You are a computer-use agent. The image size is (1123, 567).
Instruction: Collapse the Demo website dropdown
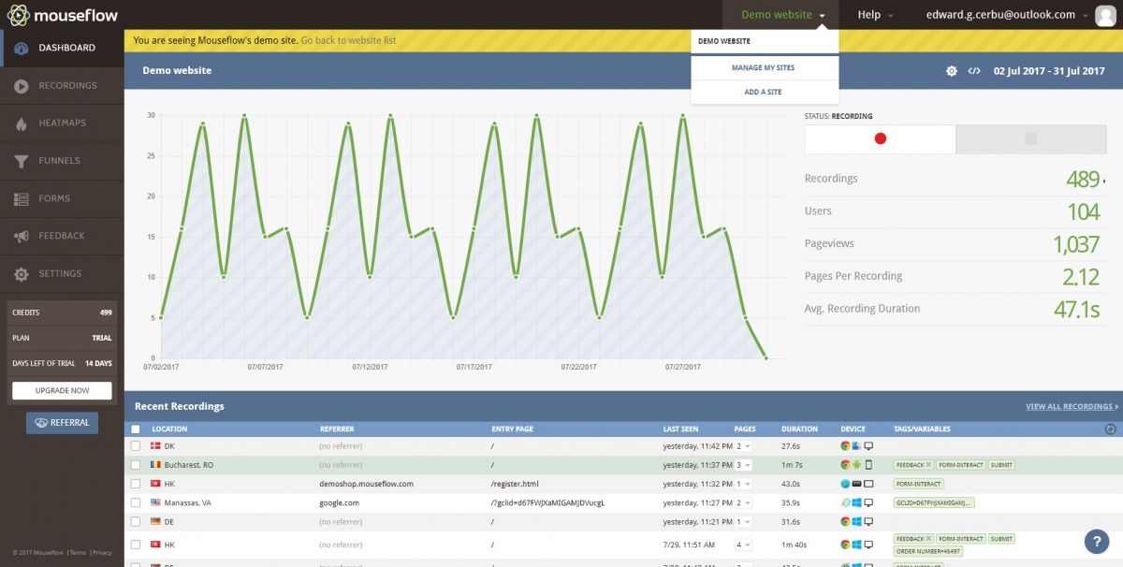(x=782, y=15)
